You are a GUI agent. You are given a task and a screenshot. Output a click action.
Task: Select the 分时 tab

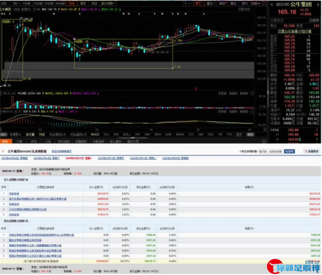tap(4, 3)
